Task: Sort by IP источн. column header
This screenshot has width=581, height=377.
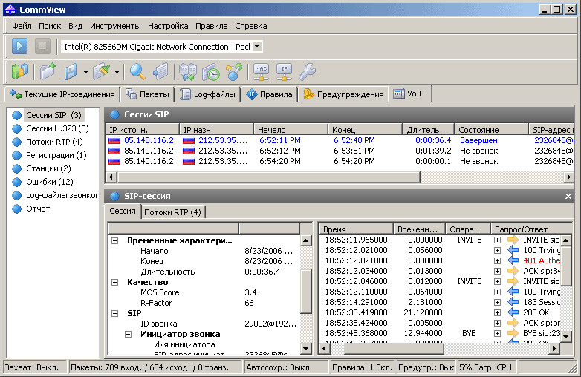Action: (x=143, y=130)
